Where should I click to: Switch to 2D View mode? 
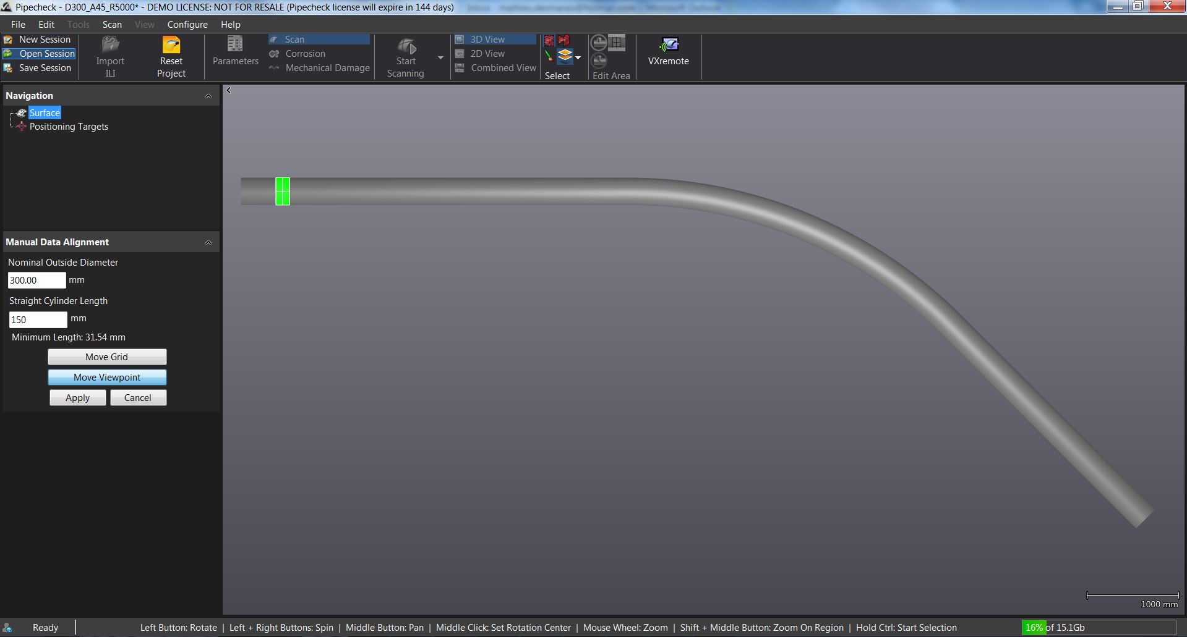tap(487, 54)
